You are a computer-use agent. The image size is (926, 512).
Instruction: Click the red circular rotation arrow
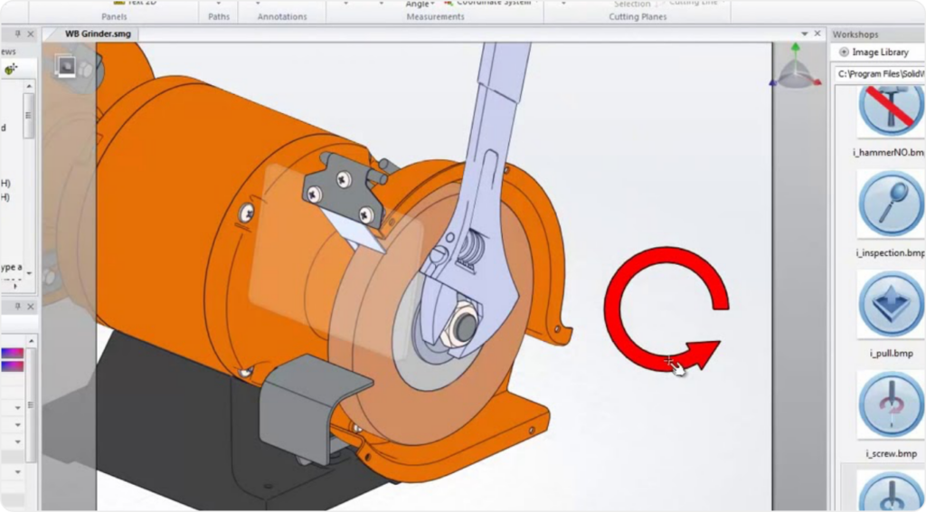click(665, 308)
